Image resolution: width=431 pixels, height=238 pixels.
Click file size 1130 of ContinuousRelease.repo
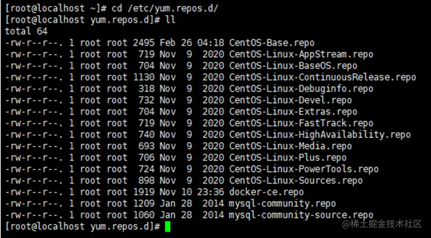pos(144,78)
